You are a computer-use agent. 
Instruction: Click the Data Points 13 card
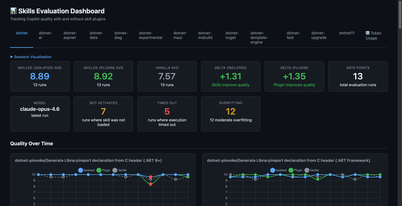click(x=358, y=76)
